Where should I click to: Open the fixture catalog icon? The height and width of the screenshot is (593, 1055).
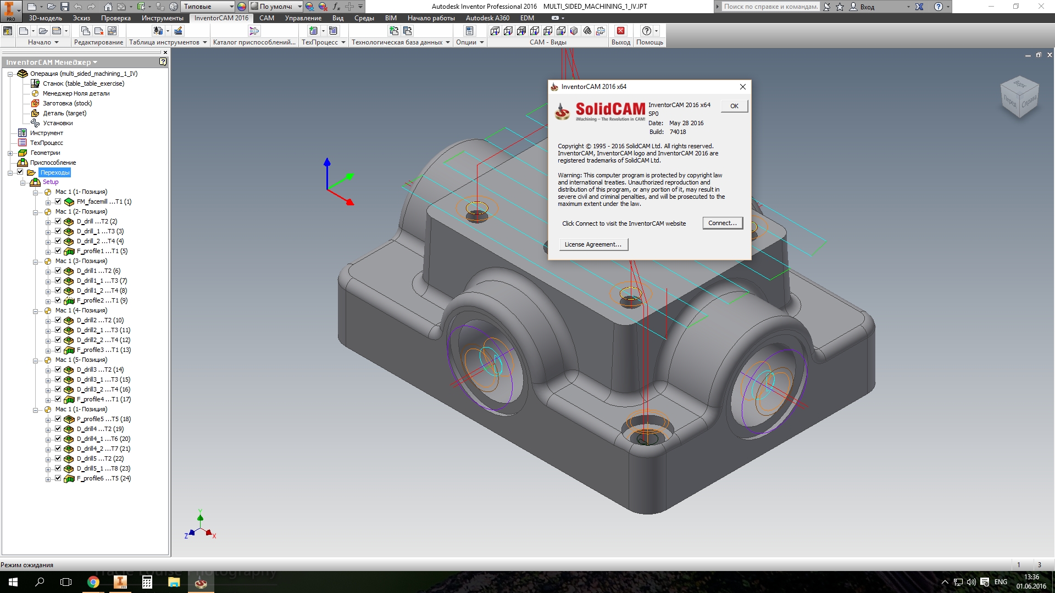tap(254, 31)
